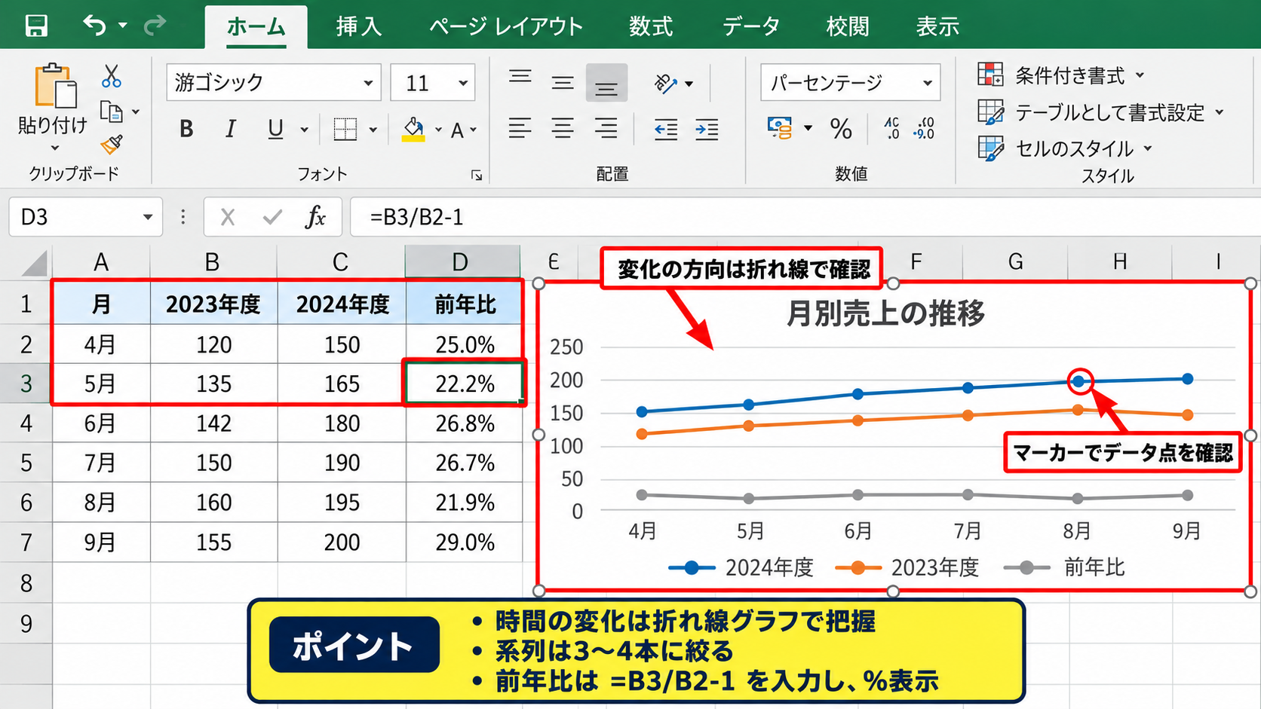Open the 表示 ribbon tab

point(937,27)
